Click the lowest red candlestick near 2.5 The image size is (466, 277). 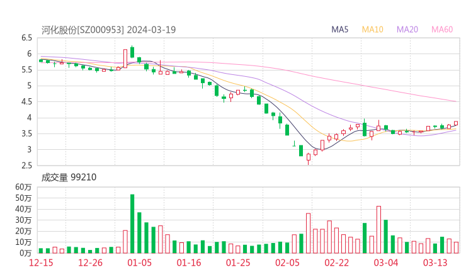click(x=309, y=158)
